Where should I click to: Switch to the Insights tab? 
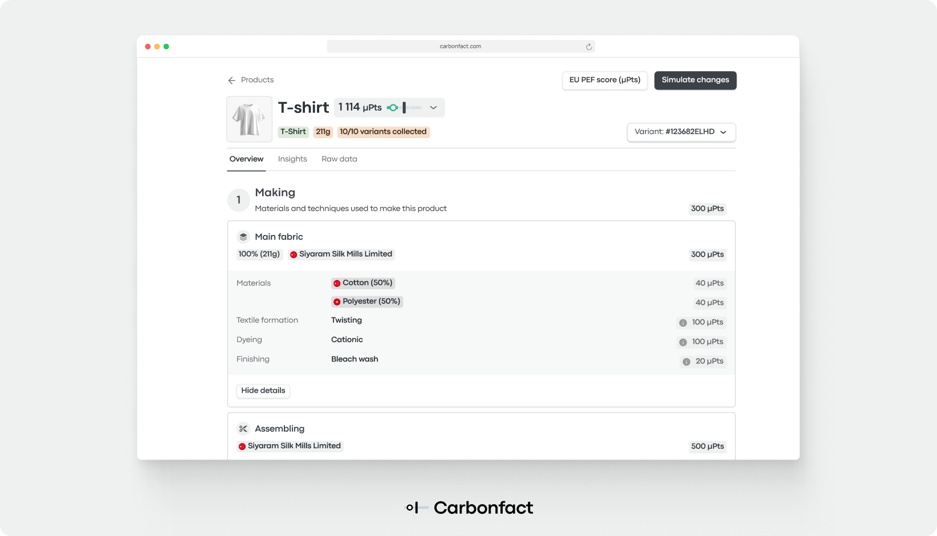(292, 159)
